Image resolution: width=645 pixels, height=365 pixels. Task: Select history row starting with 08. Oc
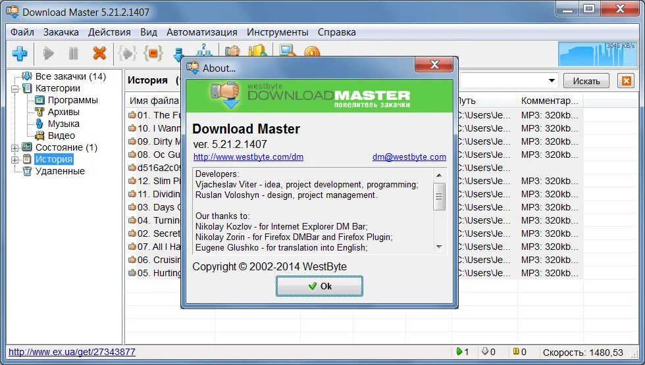[154, 155]
